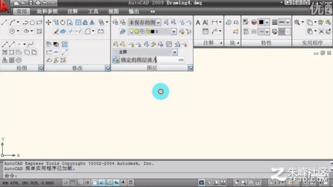The height and width of the screenshot is (187, 333).
Task: Click the Pan hand icon in status bar
Action: (x=236, y=182)
